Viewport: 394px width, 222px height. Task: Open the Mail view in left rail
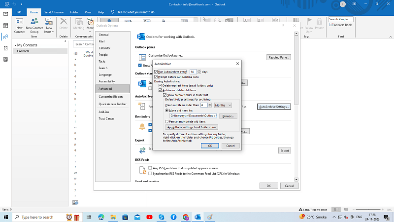(x=5, y=14)
